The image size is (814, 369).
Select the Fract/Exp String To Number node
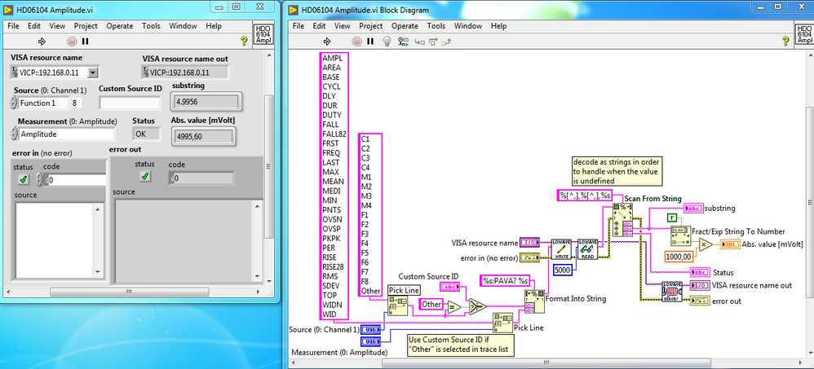[x=680, y=235]
